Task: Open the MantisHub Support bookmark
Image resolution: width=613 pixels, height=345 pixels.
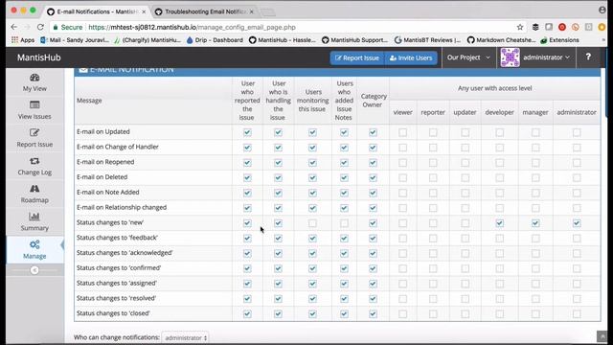Action: [354, 40]
